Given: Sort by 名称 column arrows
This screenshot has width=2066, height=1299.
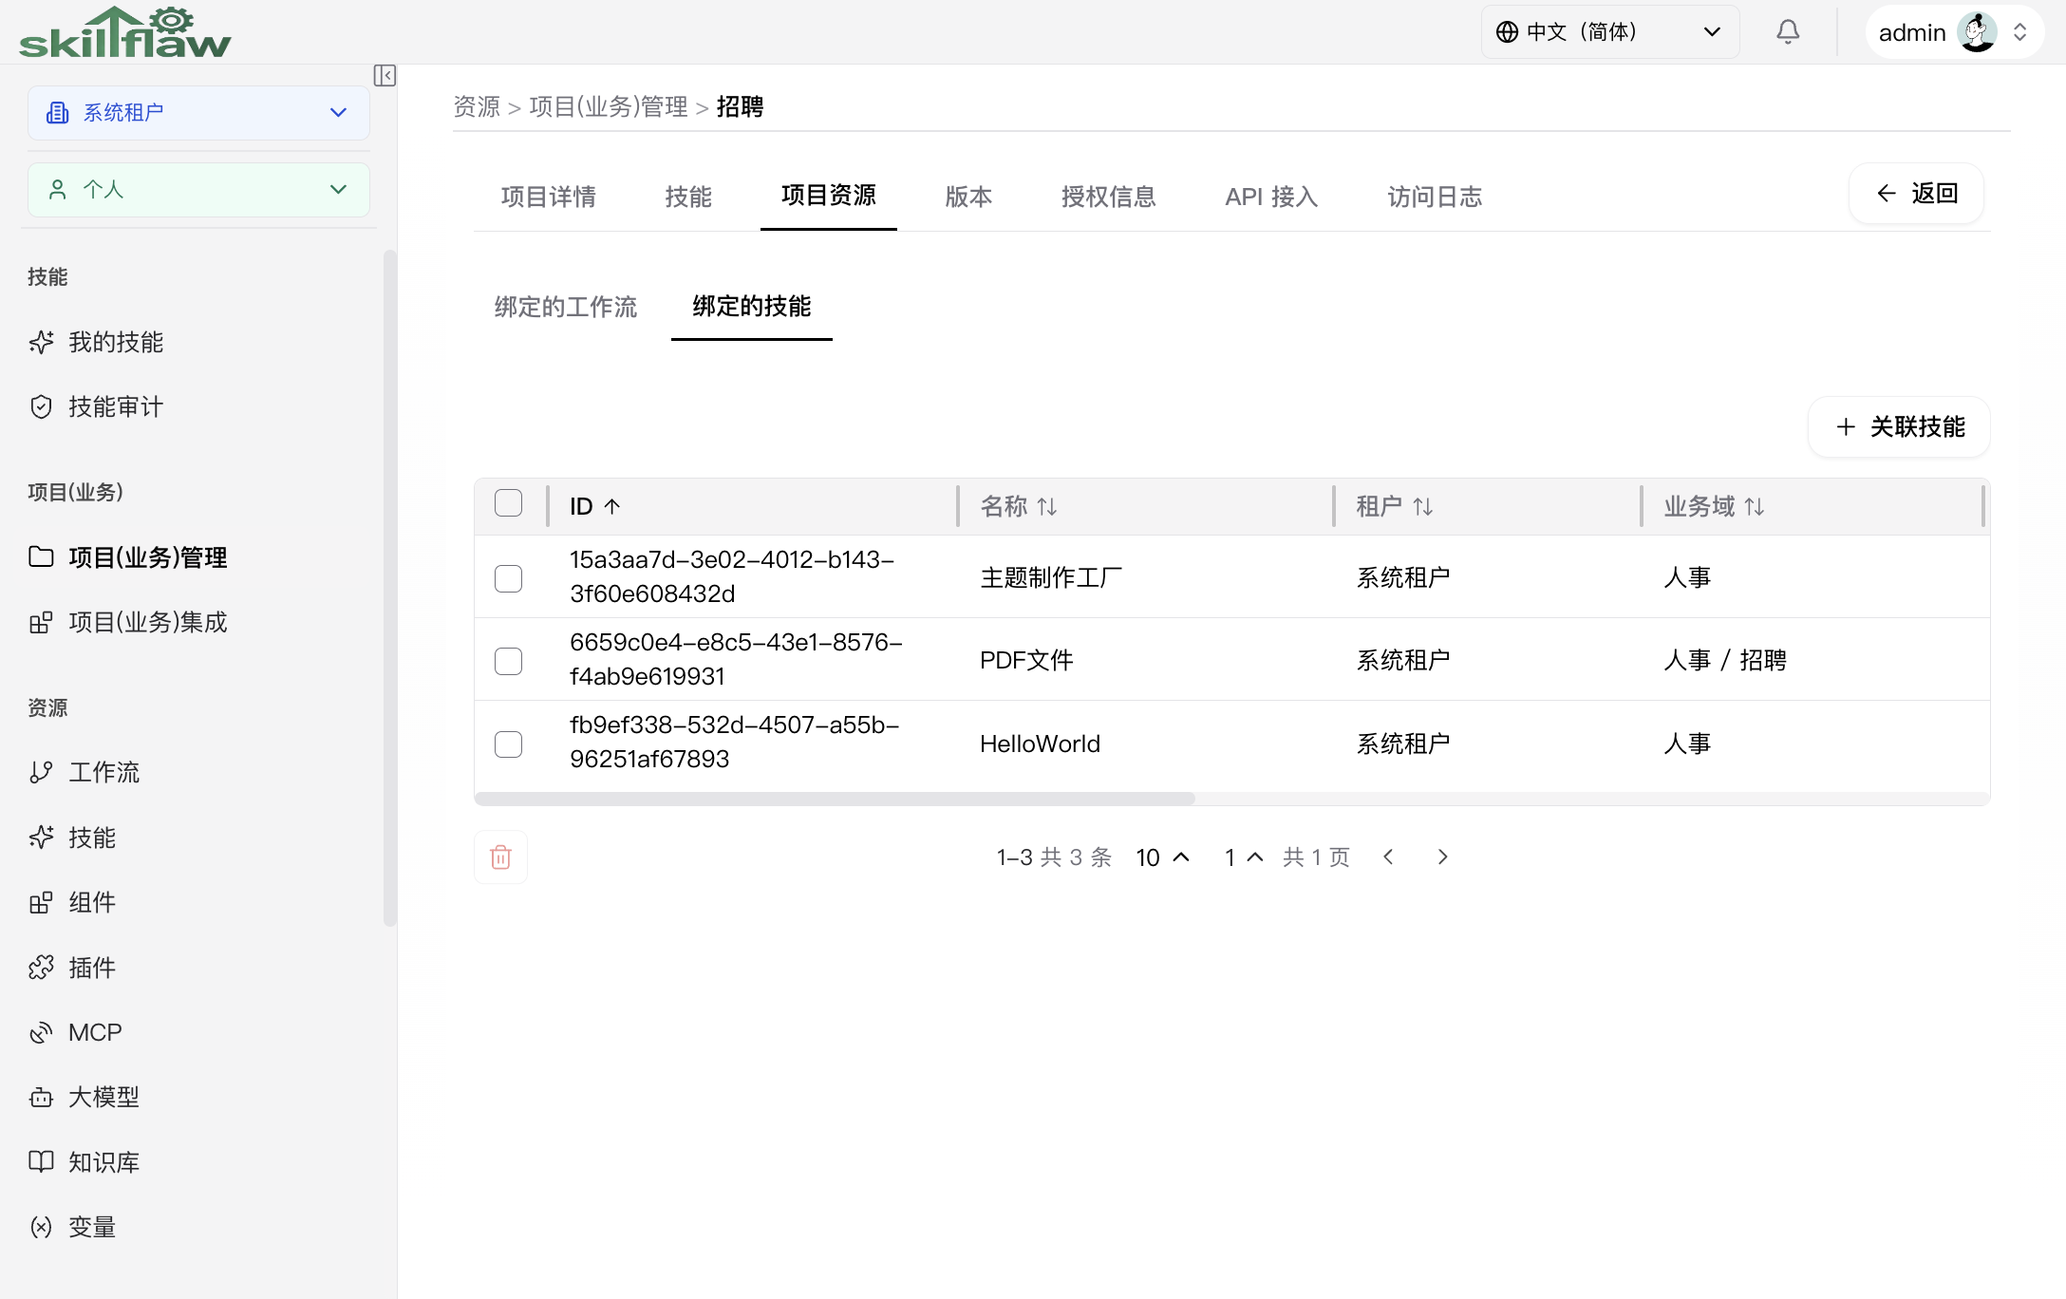Looking at the screenshot, I should click(x=1047, y=506).
